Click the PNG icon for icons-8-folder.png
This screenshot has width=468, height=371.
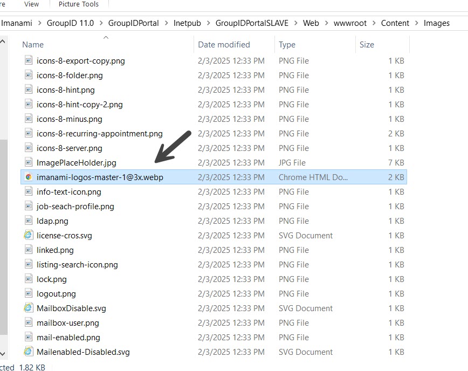28,75
